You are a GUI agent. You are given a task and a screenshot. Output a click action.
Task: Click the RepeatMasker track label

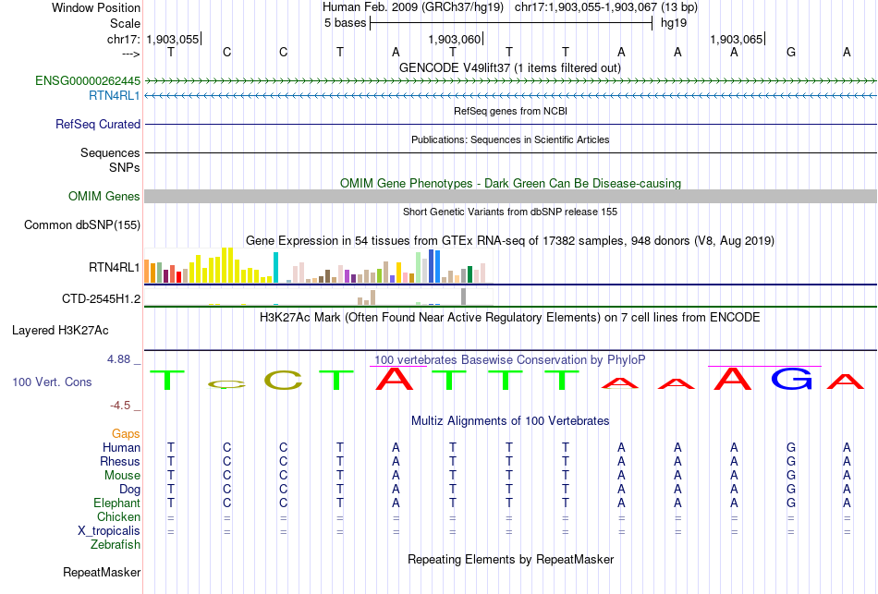pyautogui.click(x=102, y=573)
